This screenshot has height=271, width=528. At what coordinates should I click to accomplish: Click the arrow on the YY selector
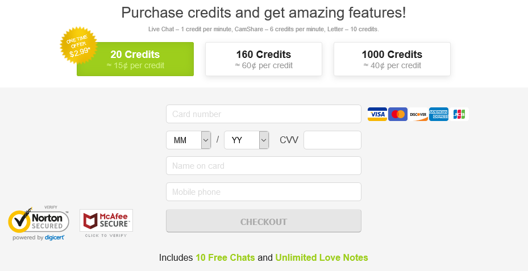pyautogui.click(x=264, y=140)
